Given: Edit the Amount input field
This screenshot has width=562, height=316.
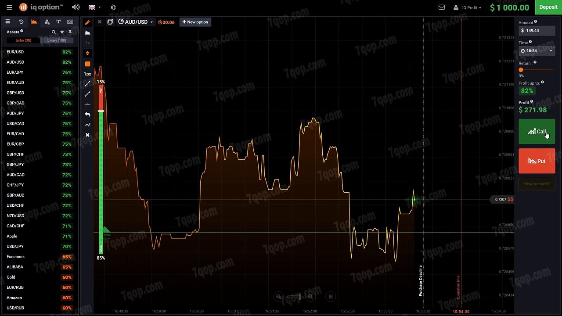Looking at the screenshot, I should (537, 30).
